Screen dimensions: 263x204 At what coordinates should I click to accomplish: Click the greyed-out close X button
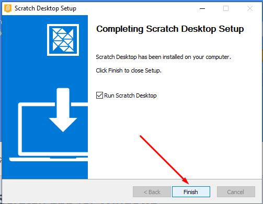pyautogui.click(x=250, y=8)
